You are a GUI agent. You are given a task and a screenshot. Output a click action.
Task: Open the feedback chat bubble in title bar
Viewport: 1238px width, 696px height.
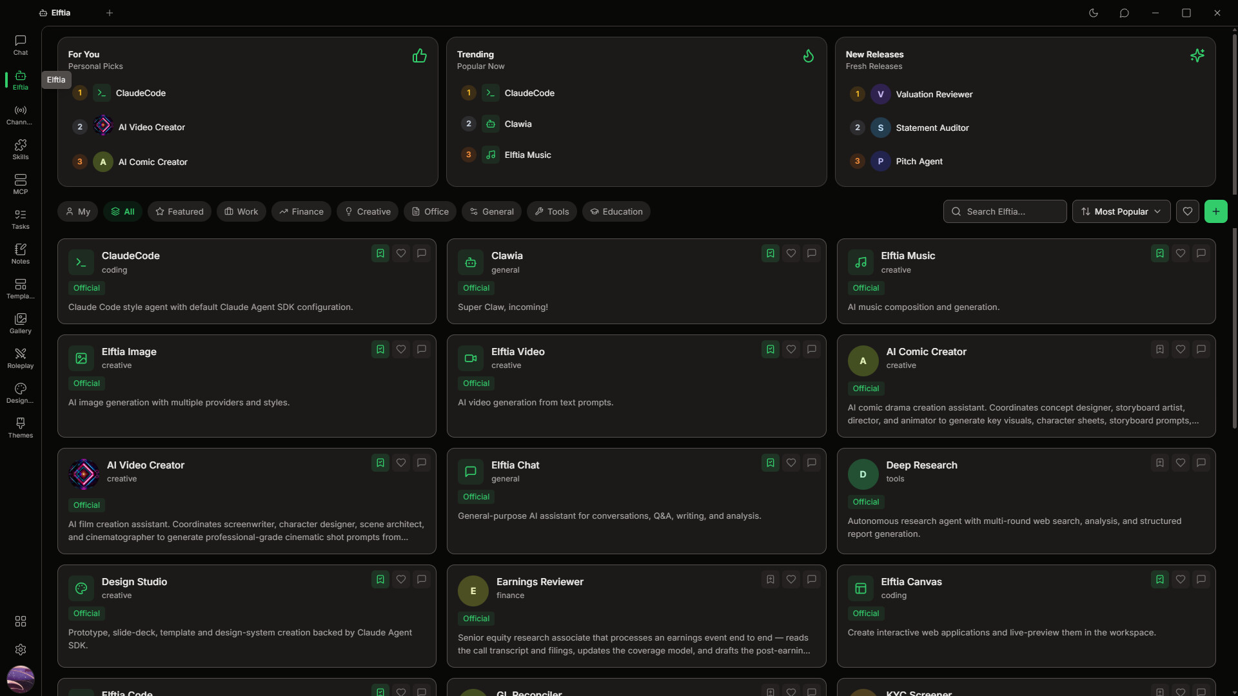tap(1125, 13)
